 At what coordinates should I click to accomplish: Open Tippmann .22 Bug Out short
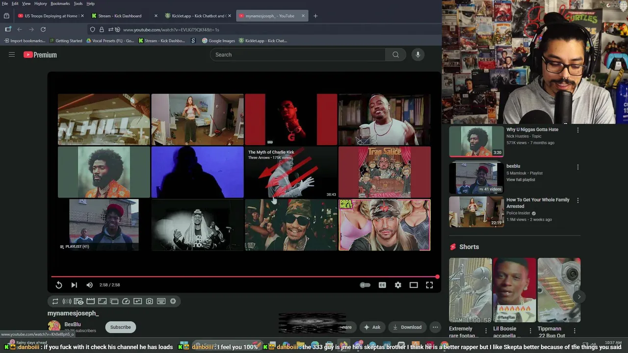click(559, 290)
